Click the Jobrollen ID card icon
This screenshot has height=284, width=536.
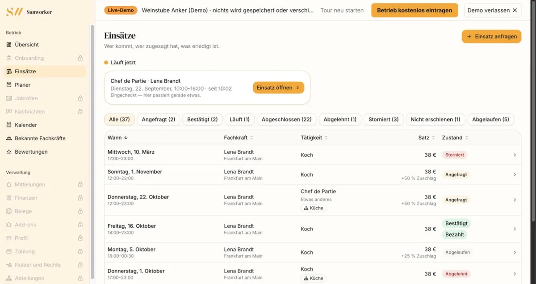[x=9, y=98]
